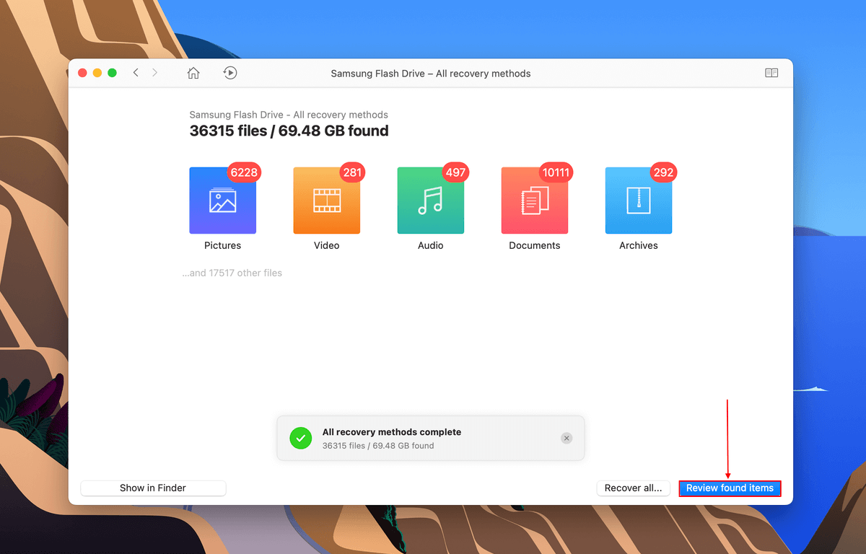Image resolution: width=866 pixels, height=554 pixels.
Task: Click the green checkmark status icon
Action: click(300, 438)
